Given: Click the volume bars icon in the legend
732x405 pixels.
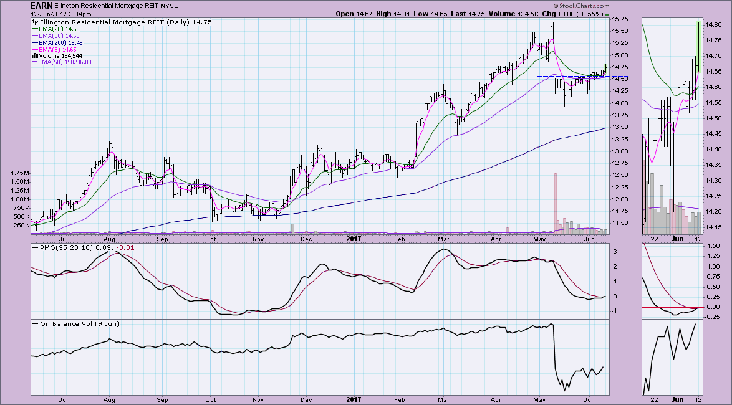Looking at the screenshot, I should 34,55.
